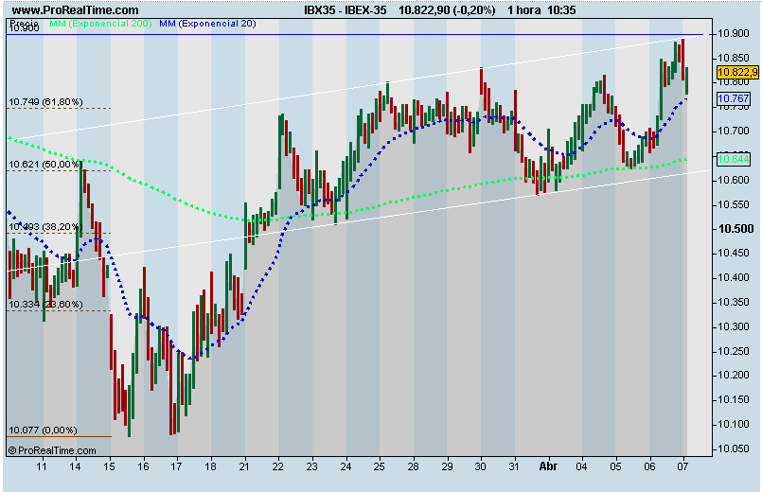Click the IBX35 - IBEX-35 title
The height and width of the screenshot is (492, 762).
(346, 10)
